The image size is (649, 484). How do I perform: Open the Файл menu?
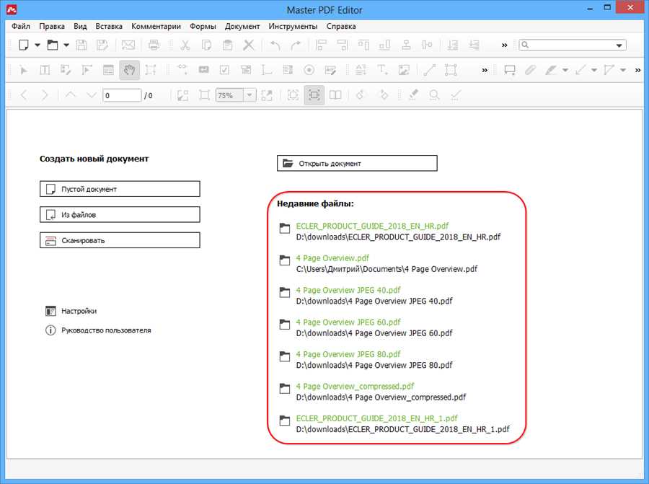[x=21, y=26]
